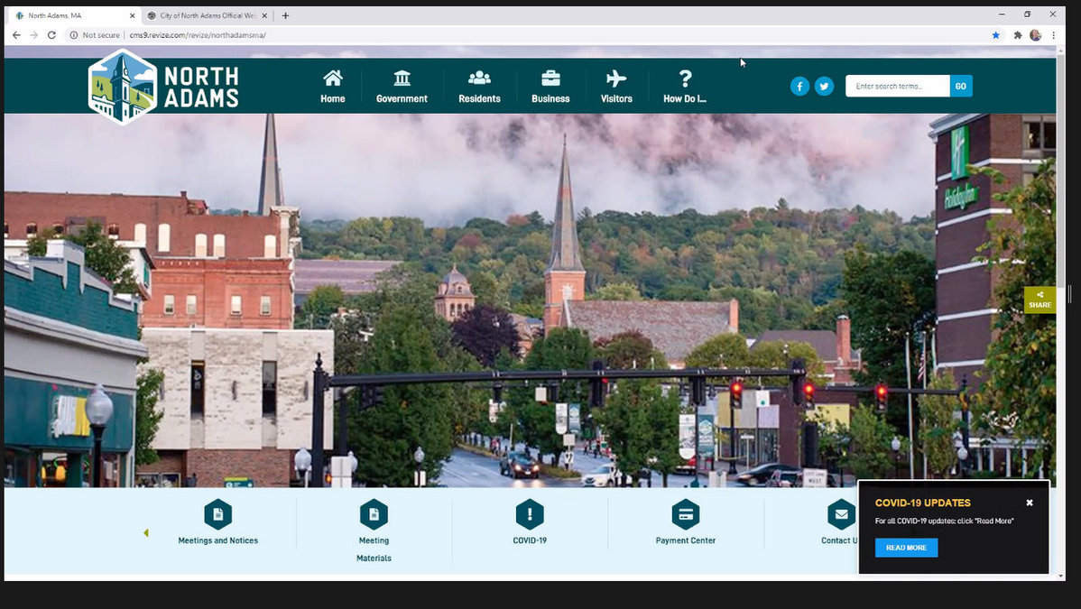Open the green SHARE side tab
Screen dimensions: 1081x609
pos(1039,300)
